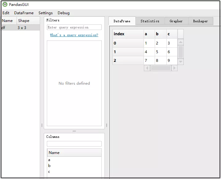Click the table scroll right arrow

click(174, 68)
